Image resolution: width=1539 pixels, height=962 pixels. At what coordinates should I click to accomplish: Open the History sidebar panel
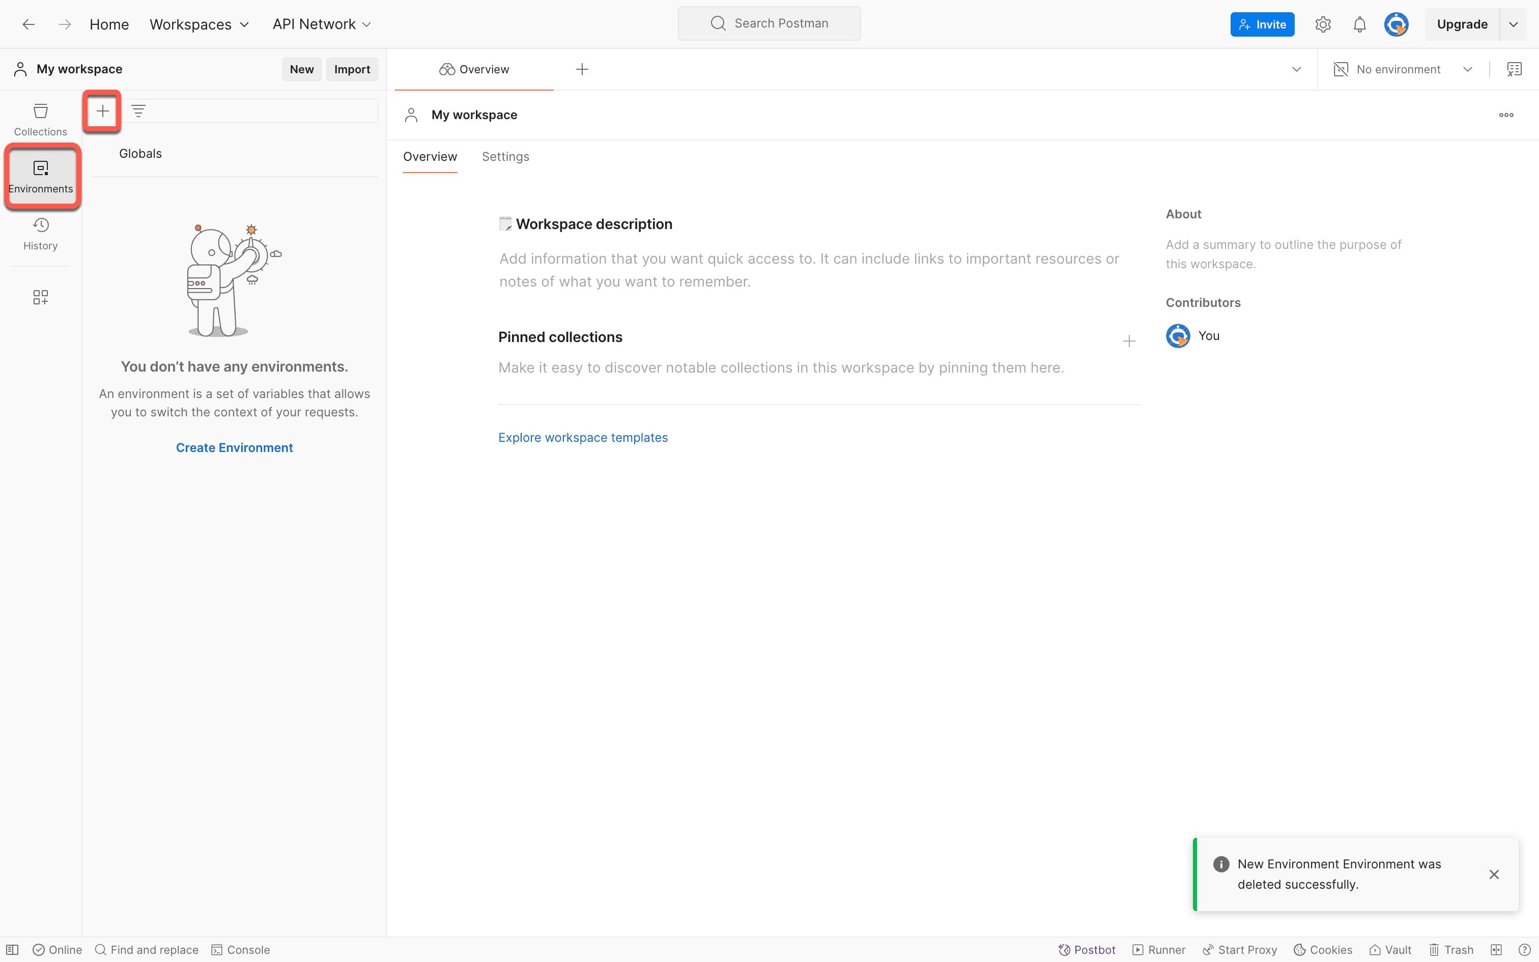[x=40, y=234]
